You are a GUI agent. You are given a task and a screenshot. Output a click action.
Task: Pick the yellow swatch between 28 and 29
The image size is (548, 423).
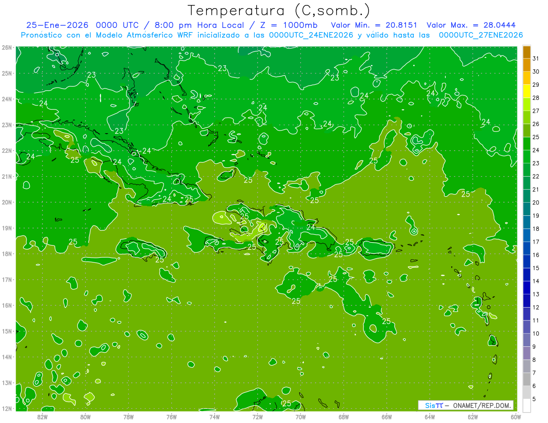click(527, 91)
